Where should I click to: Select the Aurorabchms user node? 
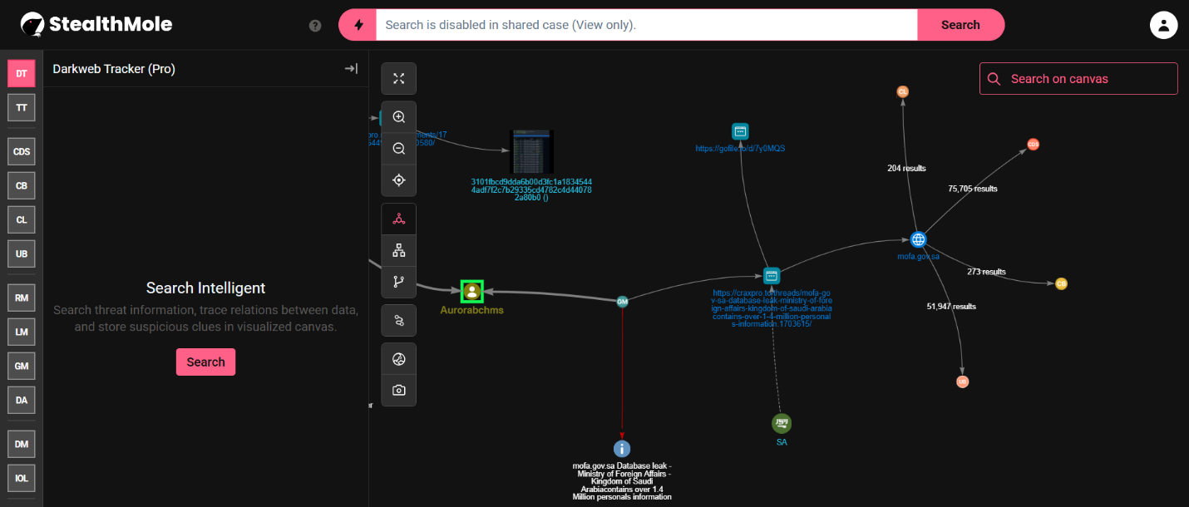point(472,291)
